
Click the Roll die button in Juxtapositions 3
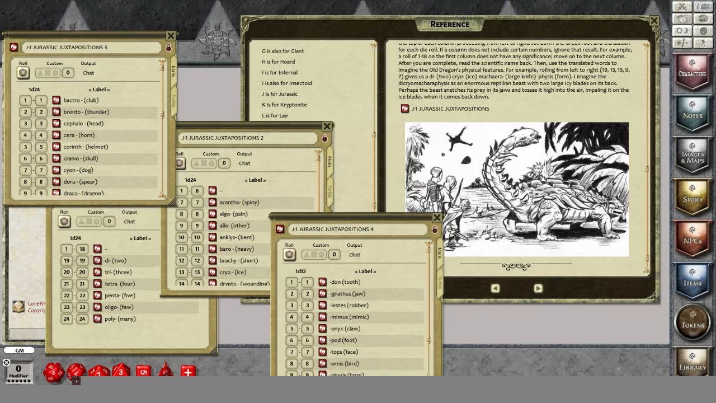coord(23,73)
